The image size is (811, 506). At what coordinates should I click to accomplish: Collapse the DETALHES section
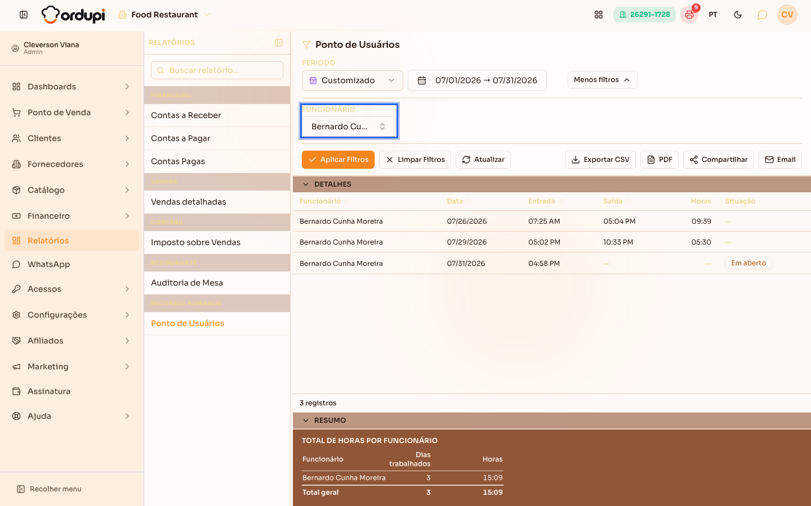[x=306, y=184]
